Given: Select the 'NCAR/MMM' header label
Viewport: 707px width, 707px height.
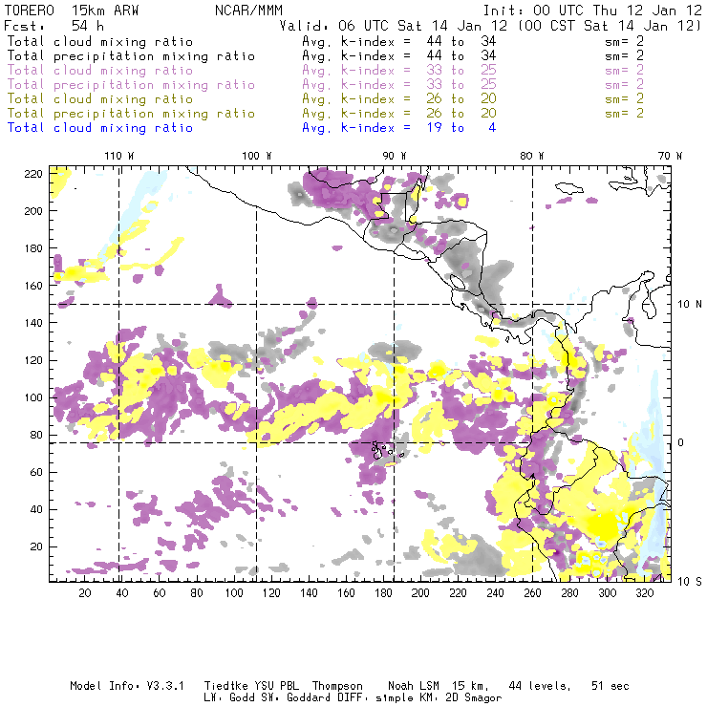Looking at the screenshot, I should [x=248, y=11].
